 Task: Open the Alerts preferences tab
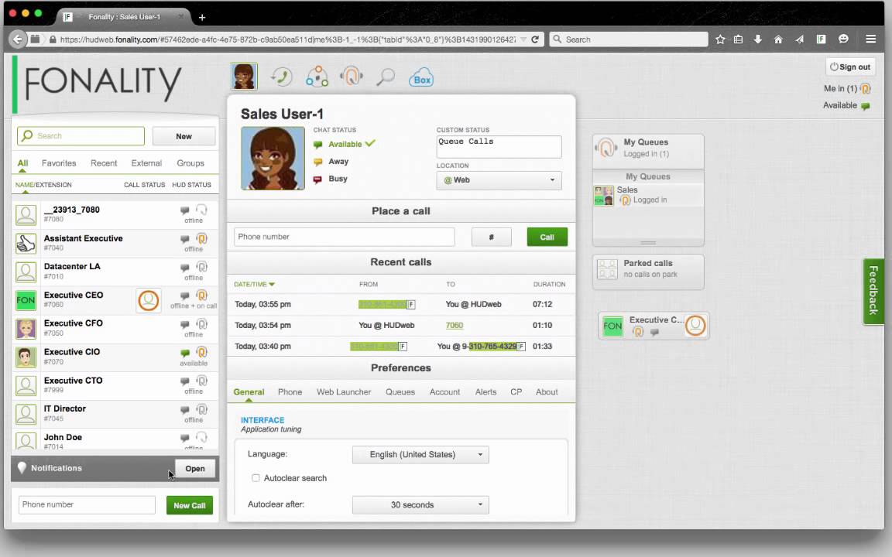pos(485,392)
